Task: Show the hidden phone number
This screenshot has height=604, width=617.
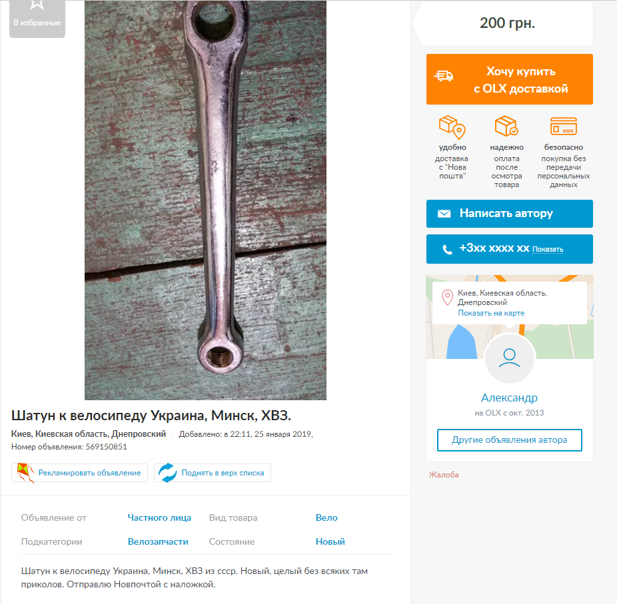Action: point(547,249)
